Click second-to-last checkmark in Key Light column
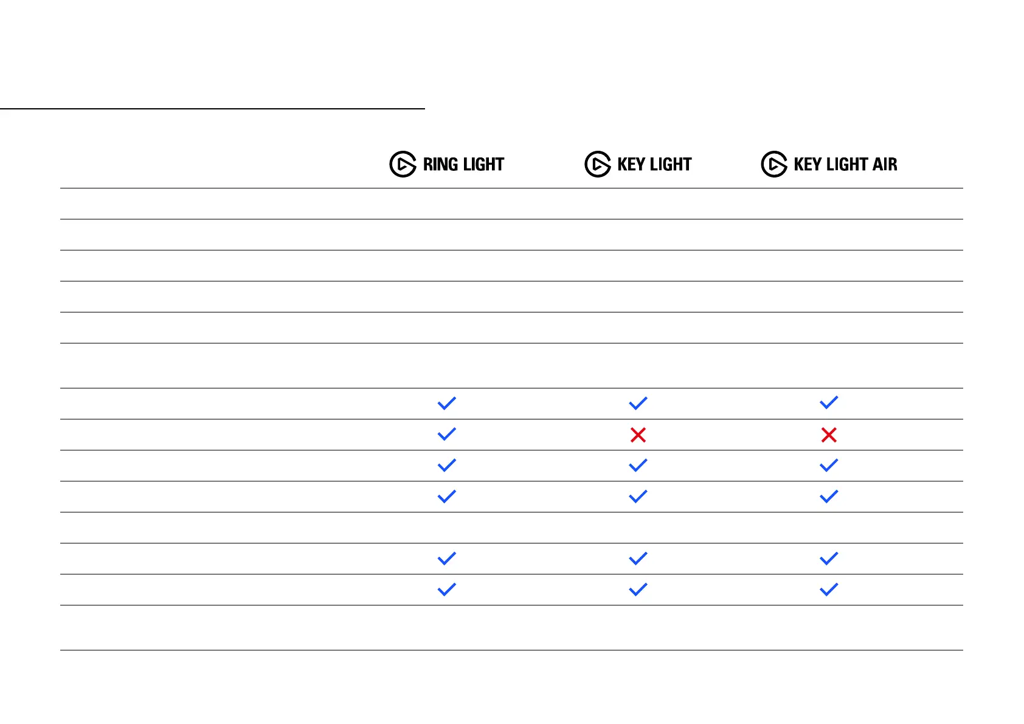The width and height of the screenshot is (1024, 724). (638, 558)
